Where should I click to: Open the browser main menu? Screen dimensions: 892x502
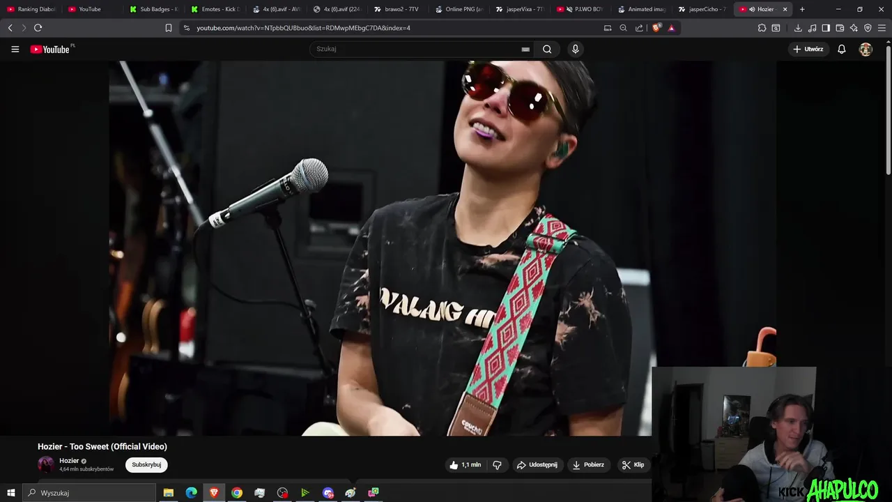pos(882,28)
